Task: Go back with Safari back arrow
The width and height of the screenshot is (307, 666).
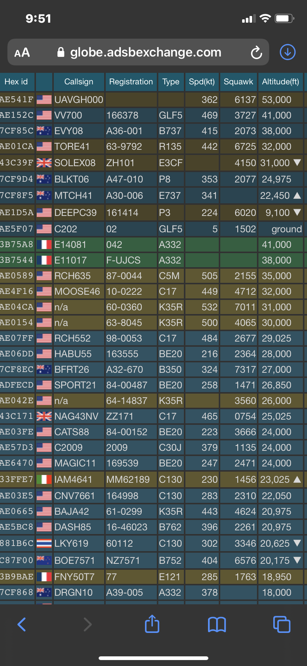Action: (22, 624)
